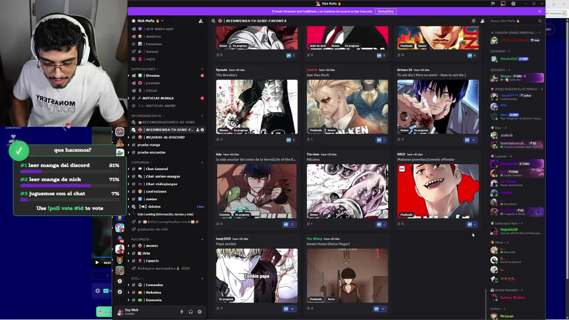
Task: Open comments icon on The Breakers post
Action: [x=218, y=140]
